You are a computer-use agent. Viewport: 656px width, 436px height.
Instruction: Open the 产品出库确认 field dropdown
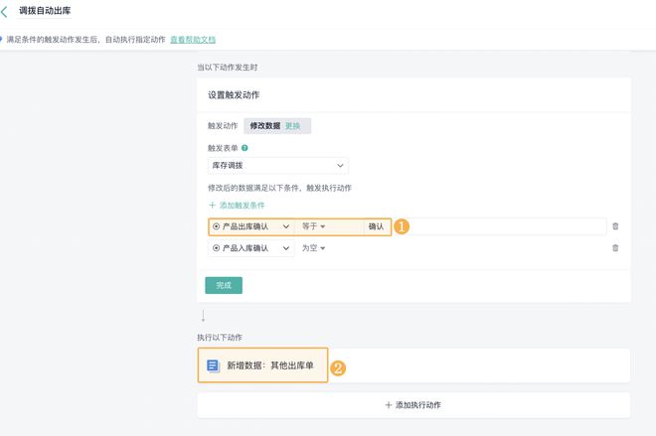[251, 226]
